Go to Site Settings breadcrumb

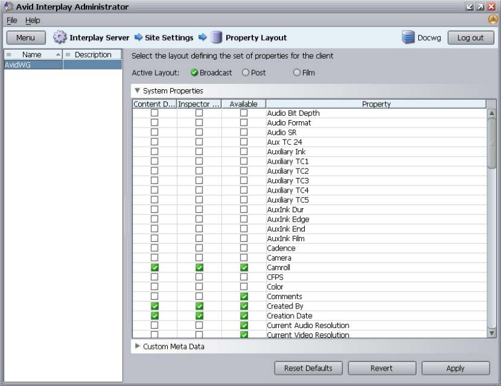click(x=169, y=38)
